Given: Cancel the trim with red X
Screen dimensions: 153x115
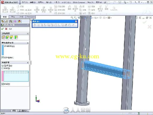Looking at the screenshot, I should 6,29.
